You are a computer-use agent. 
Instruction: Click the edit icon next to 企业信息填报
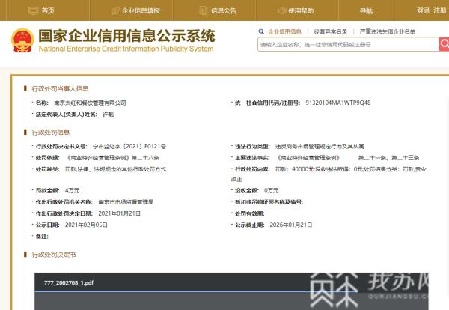pos(115,11)
